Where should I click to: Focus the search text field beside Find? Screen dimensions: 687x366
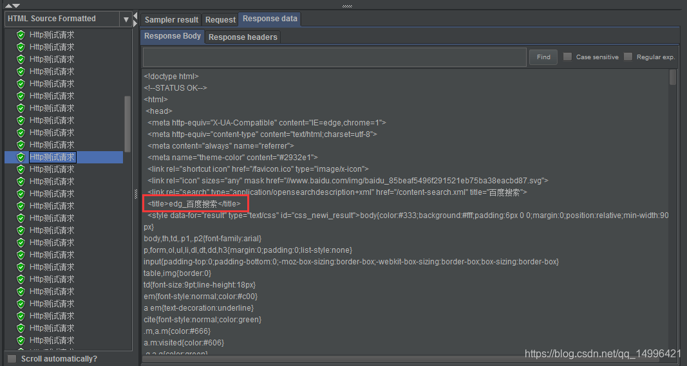pos(334,57)
